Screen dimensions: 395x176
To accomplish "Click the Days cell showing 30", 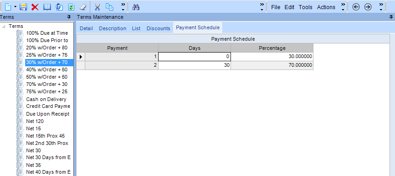I will click(194, 65).
